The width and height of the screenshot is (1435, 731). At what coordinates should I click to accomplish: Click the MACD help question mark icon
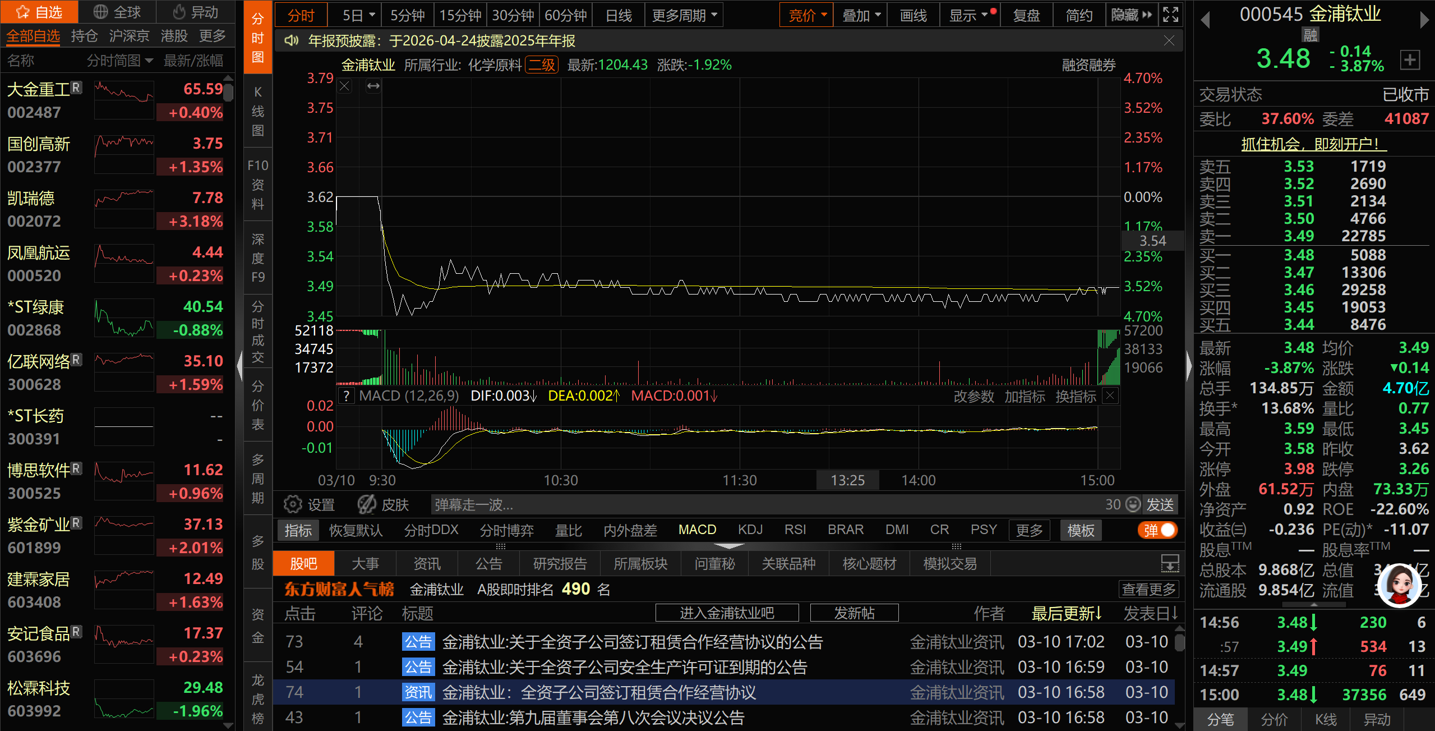coord(347,396)
